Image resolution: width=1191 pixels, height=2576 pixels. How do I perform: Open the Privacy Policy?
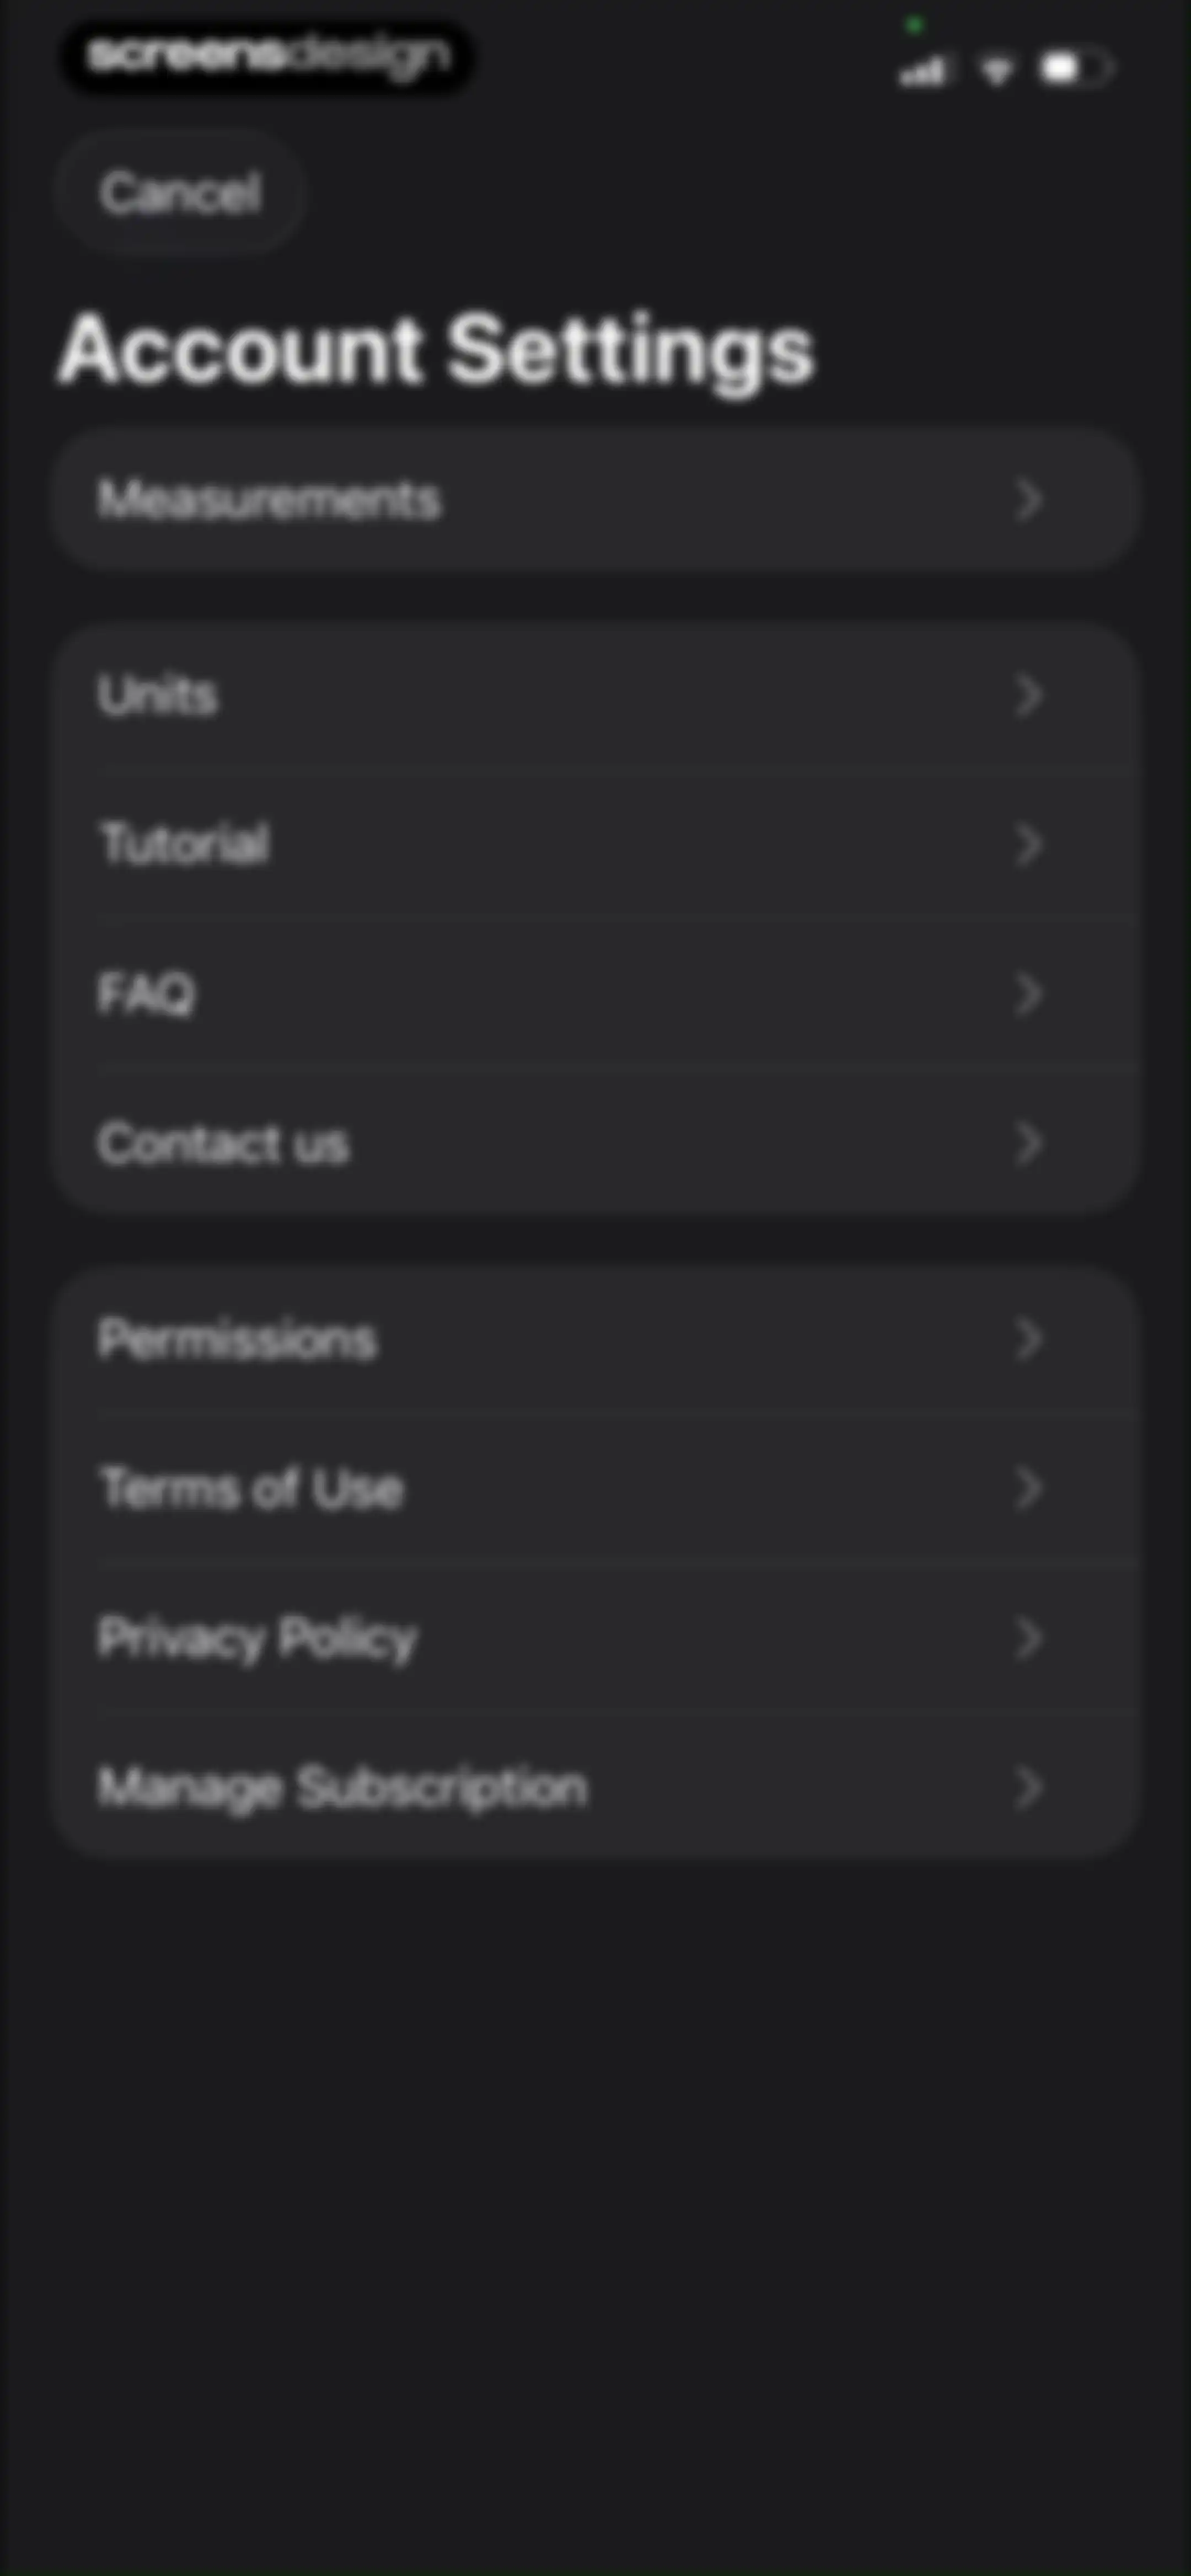pos(595,1638)
